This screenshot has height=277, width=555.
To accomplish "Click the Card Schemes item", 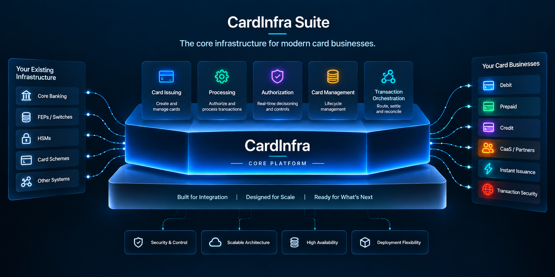I will tap(47, 160).
